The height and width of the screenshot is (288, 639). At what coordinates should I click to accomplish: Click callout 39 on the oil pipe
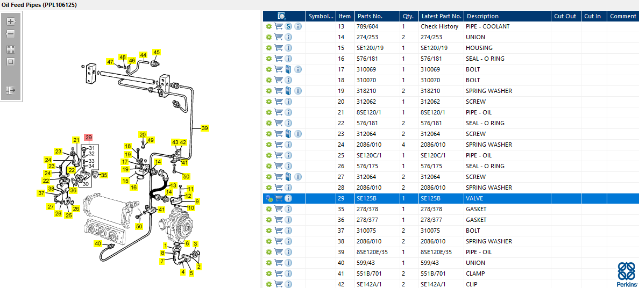point(204,128)
